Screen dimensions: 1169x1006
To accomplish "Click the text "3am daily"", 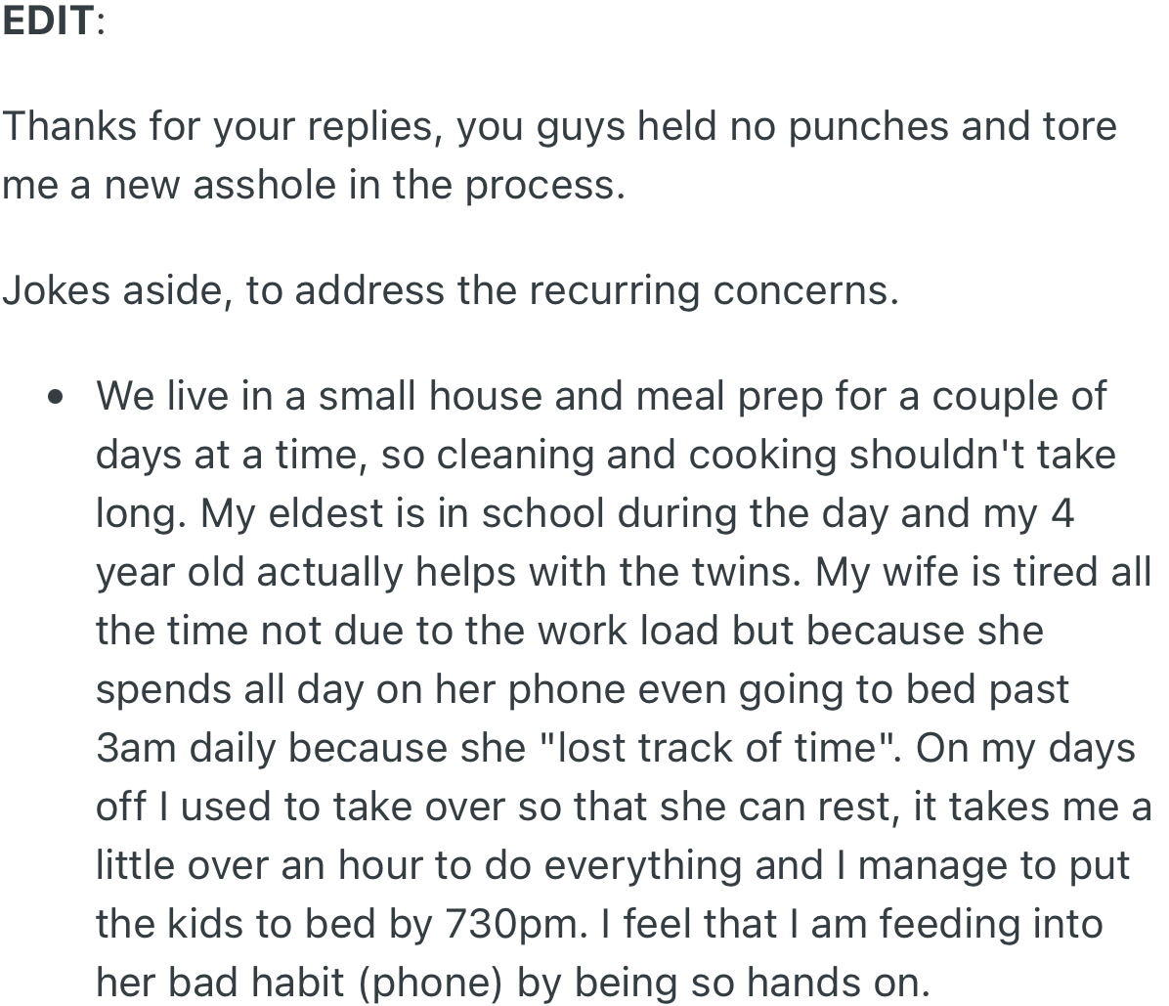I will click(185, 748).
